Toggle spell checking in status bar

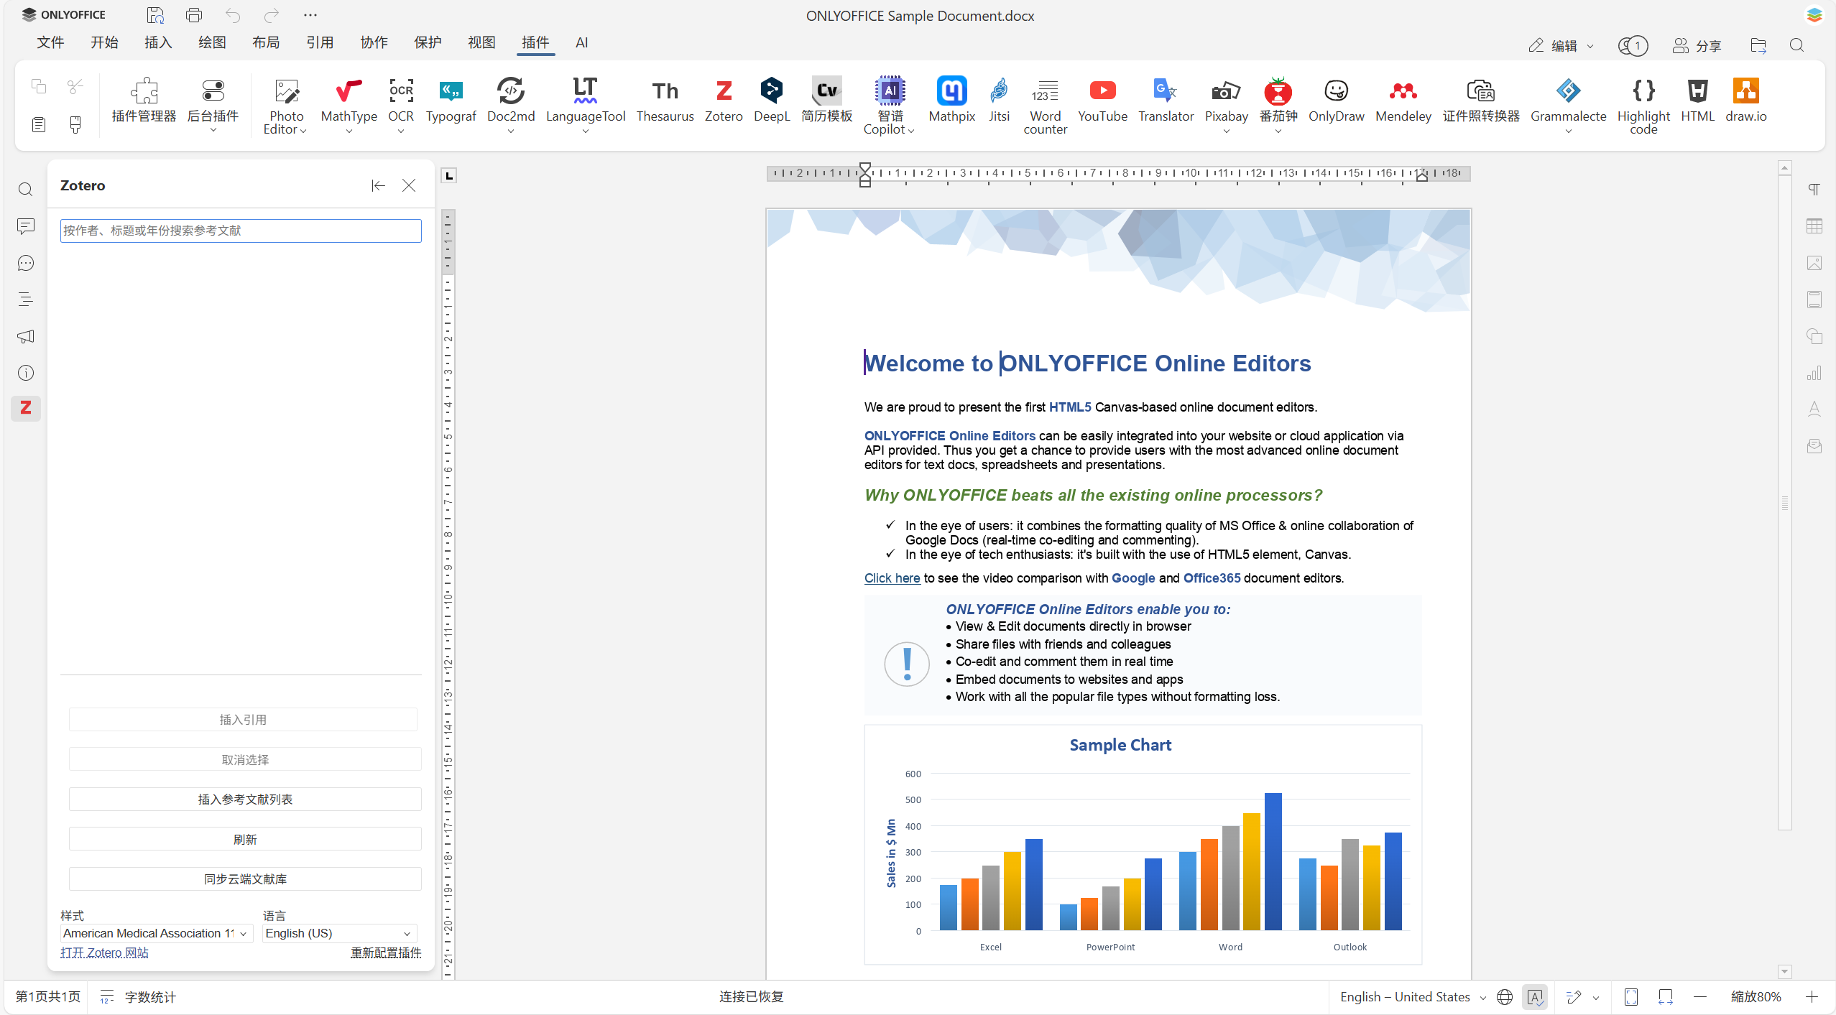click(x=1535, y=997)
